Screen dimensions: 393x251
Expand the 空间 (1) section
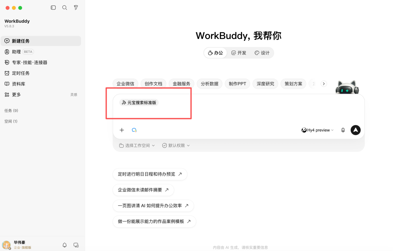(x=11, y=121)
